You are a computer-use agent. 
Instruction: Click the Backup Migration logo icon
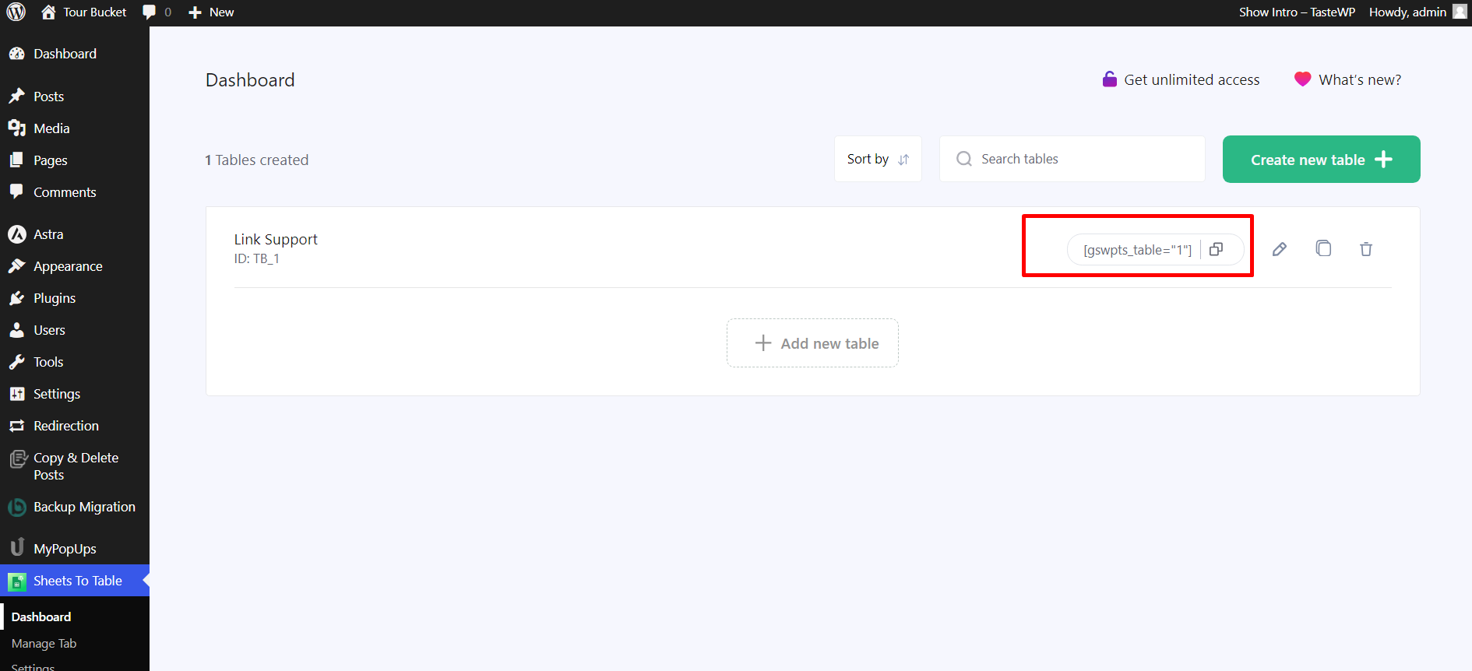click(16, 507)
